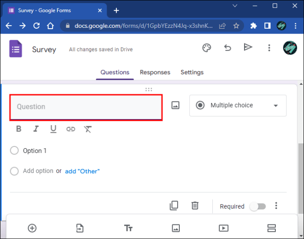Switch to the Responses tab
Viewport: 304px width, 239px height.
click(x=155, y=72)
